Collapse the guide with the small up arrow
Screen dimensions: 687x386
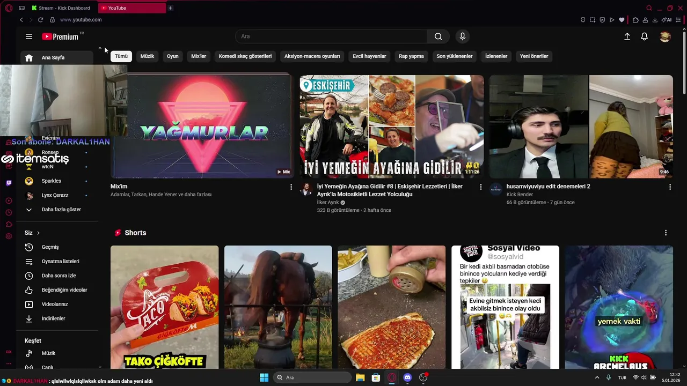pos(100,48)
